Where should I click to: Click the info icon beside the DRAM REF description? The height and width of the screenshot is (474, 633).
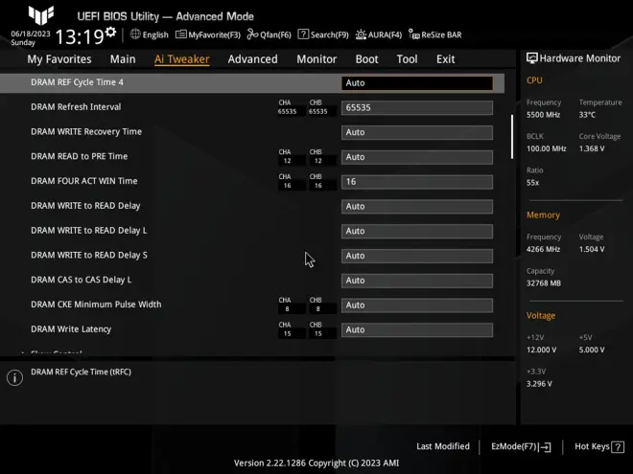(x=14, y=377)
